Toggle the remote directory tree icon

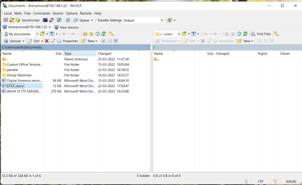(276, 34)
